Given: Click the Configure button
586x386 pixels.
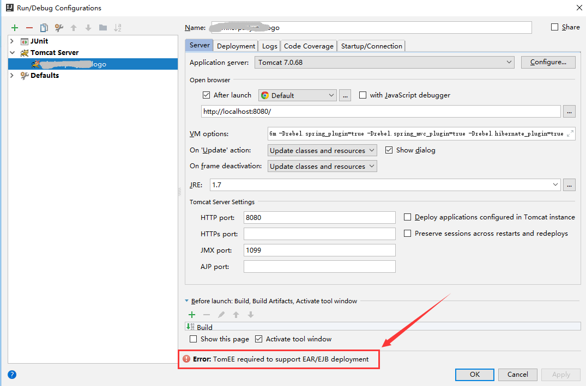Looking at the screenshot, I should [548, 62].
